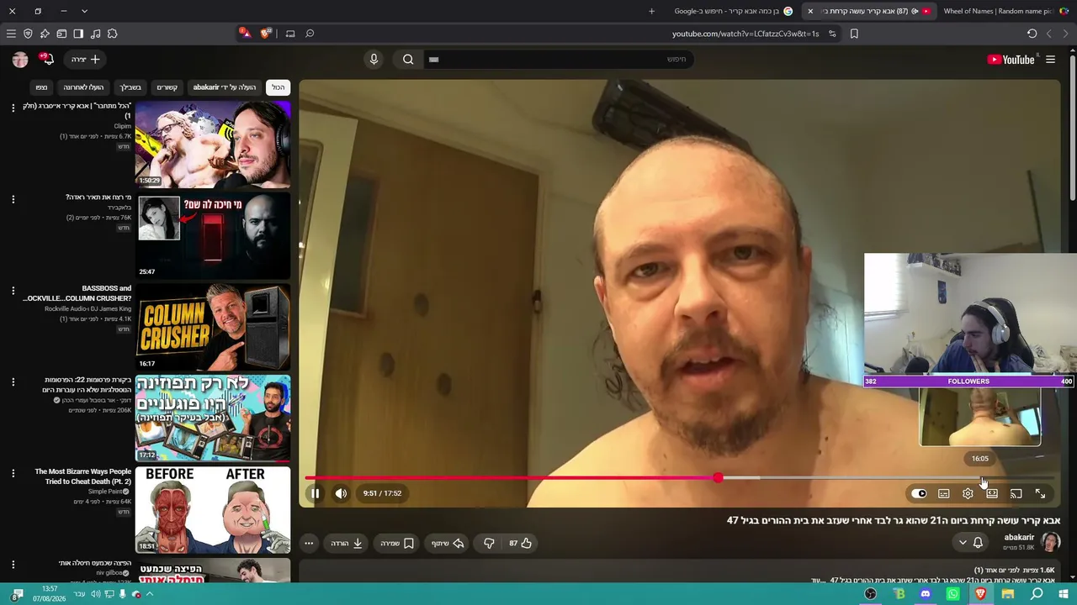Open options for the 25:47 suggested video
The image size is (1077, 605).
tap(13, 199)
